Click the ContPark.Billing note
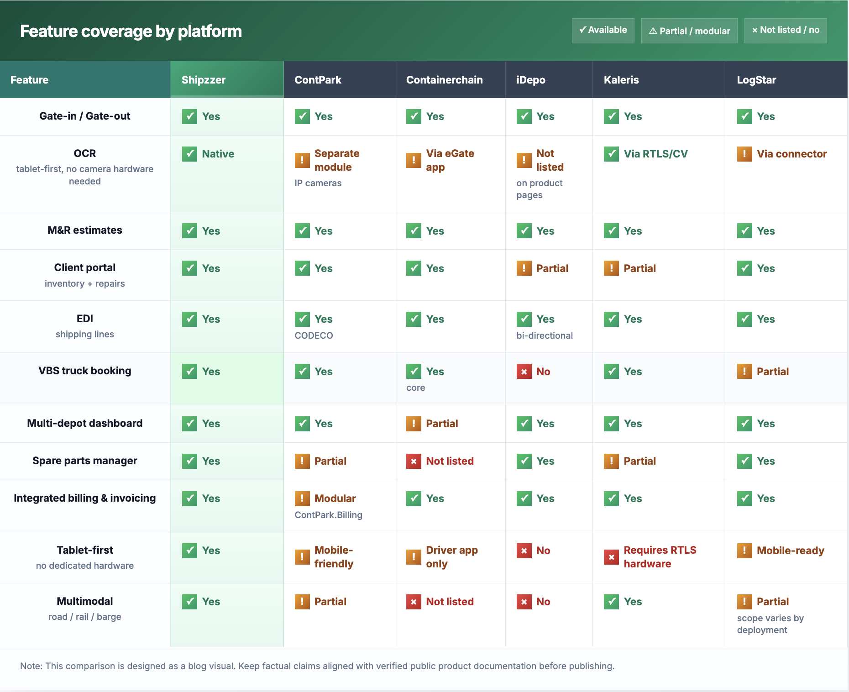The width and height of the screenshot is (849, 692). [329, 515]
